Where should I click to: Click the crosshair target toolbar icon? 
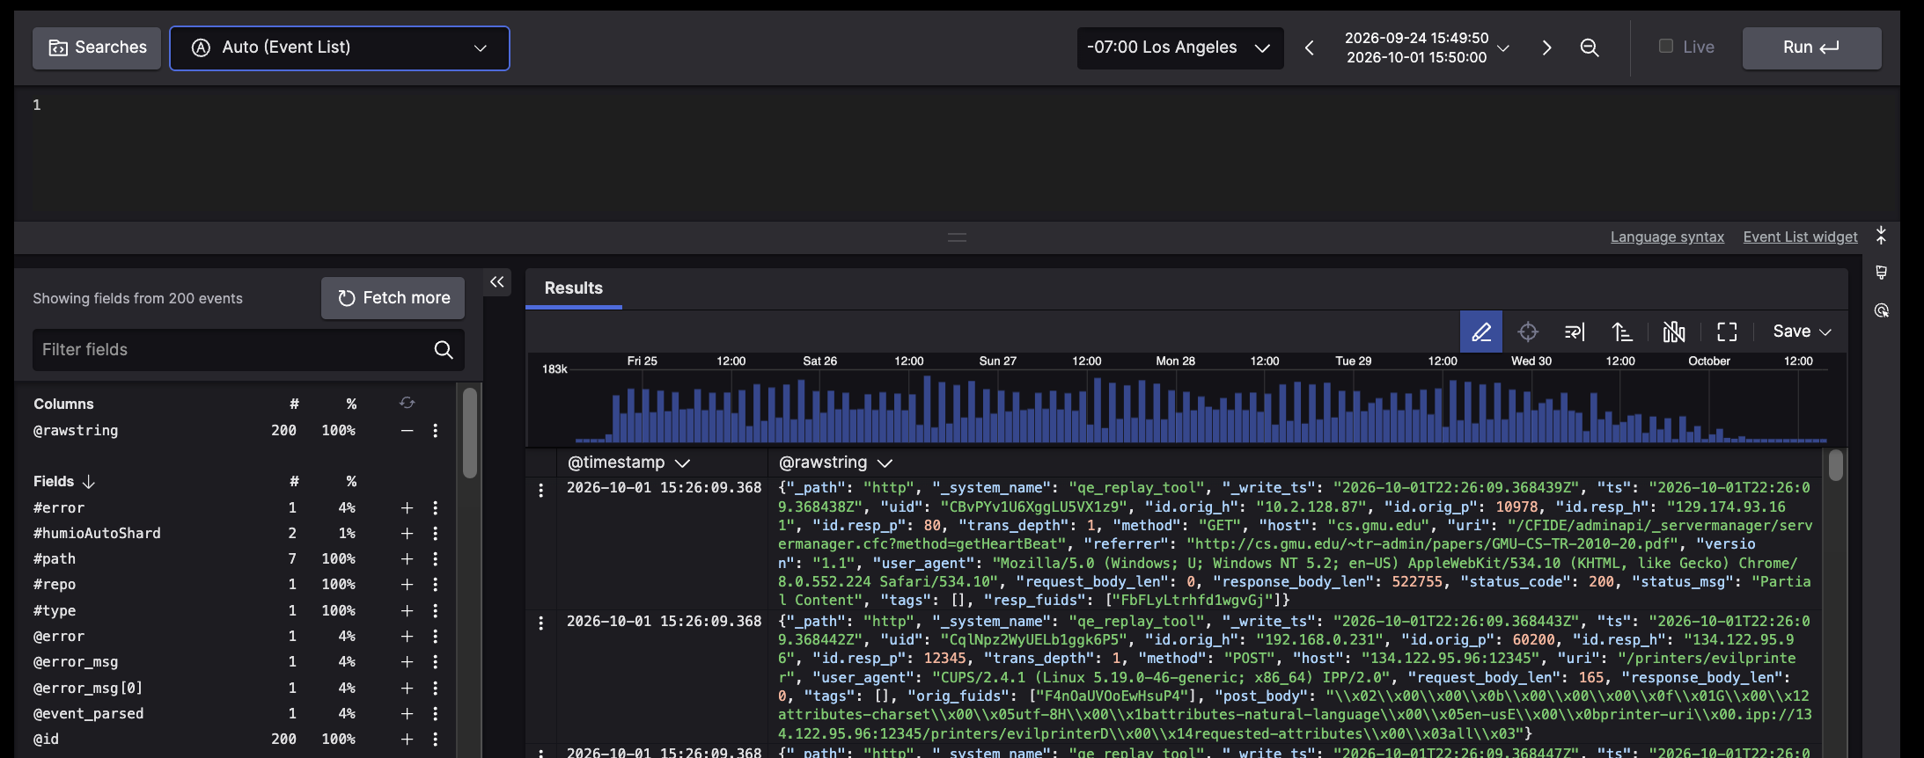(x=1528, y=332)
